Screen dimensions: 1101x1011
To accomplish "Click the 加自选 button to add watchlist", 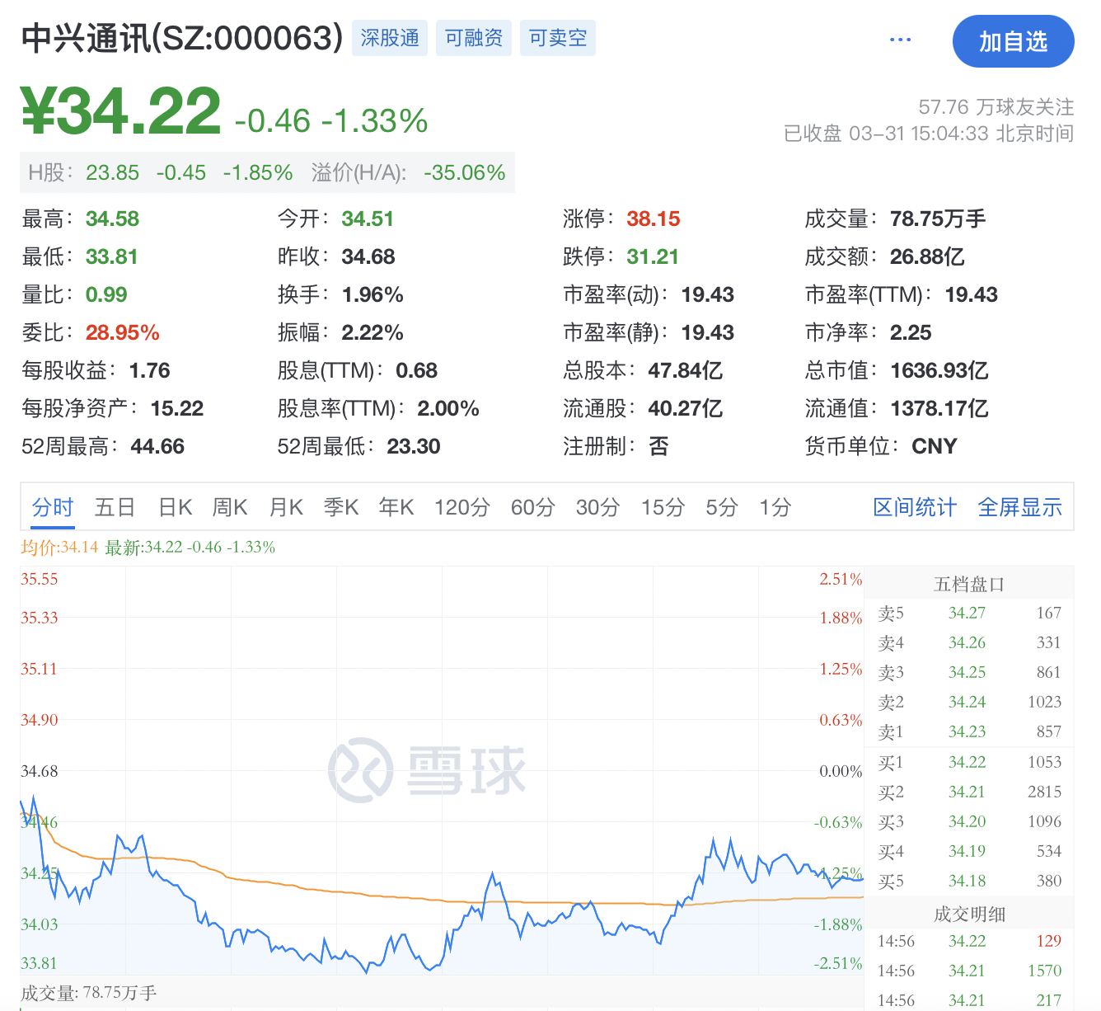I will coord(1014,41).
